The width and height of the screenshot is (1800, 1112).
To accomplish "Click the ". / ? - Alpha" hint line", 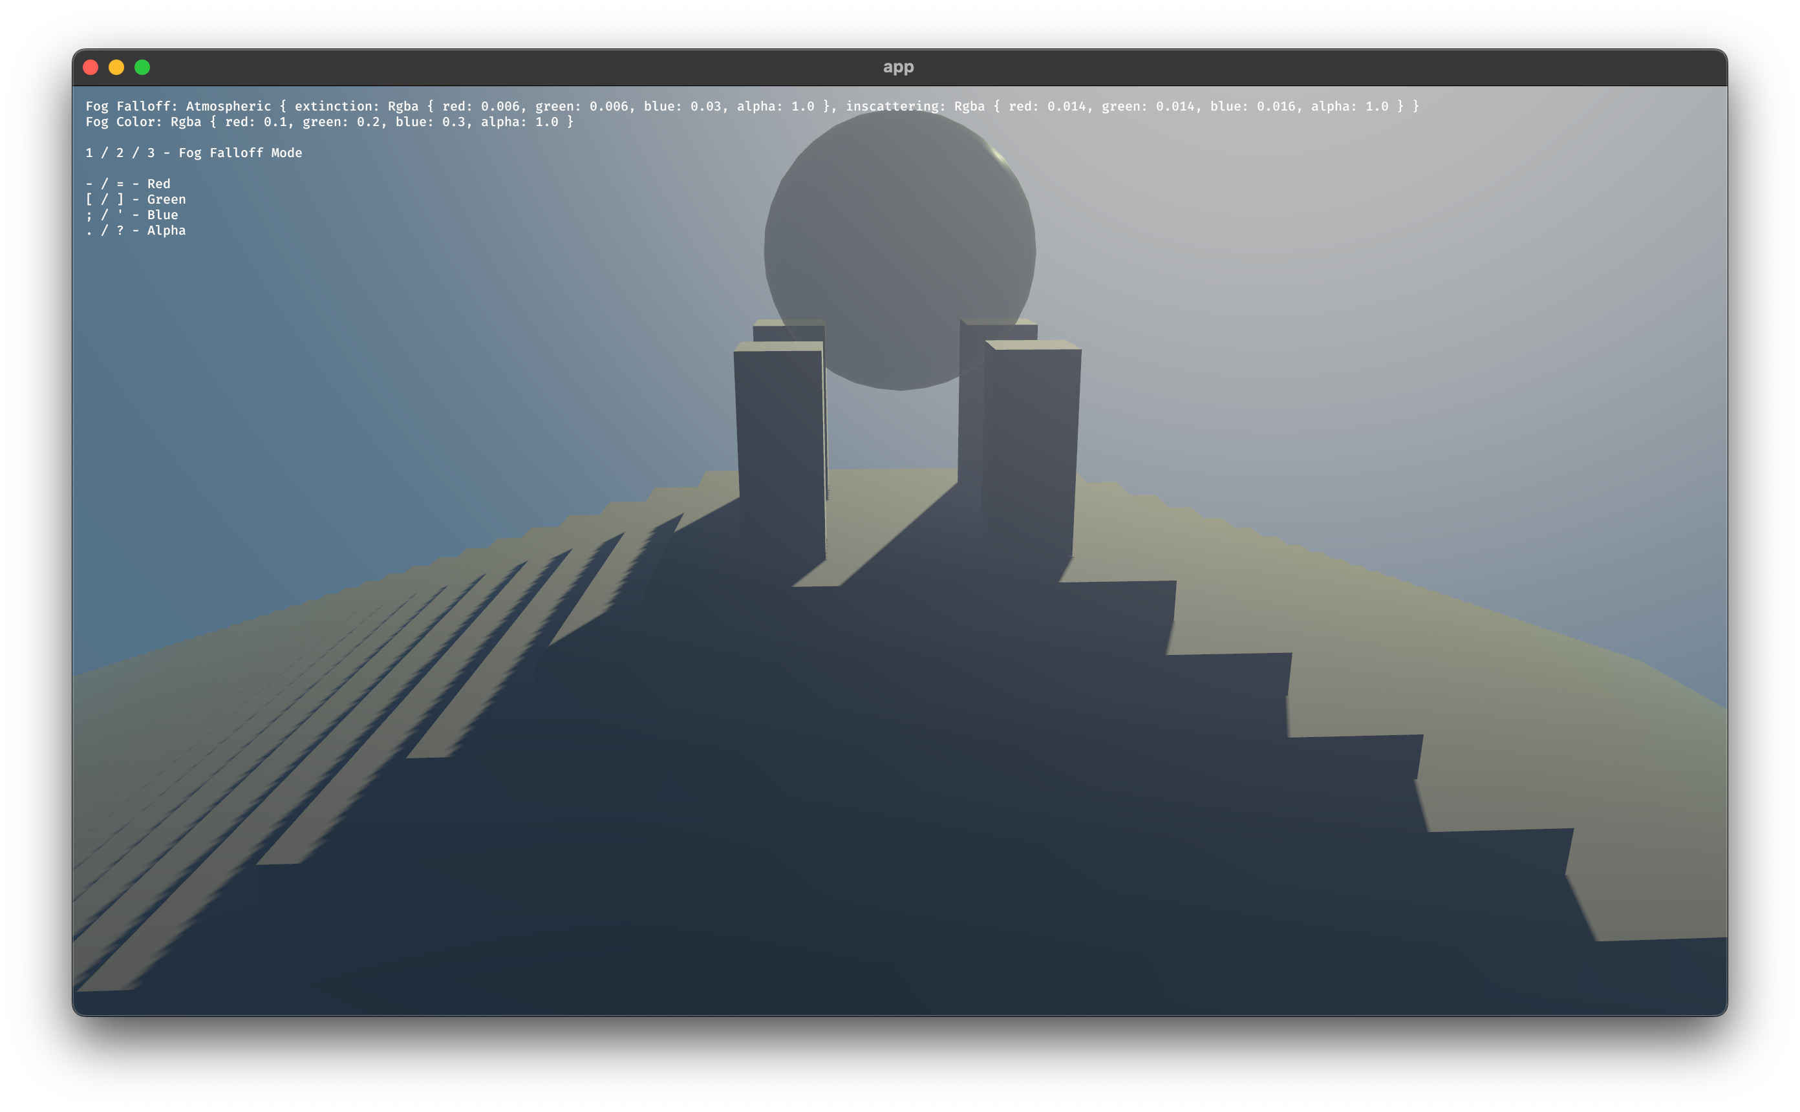I will click(x=135, y=230).
